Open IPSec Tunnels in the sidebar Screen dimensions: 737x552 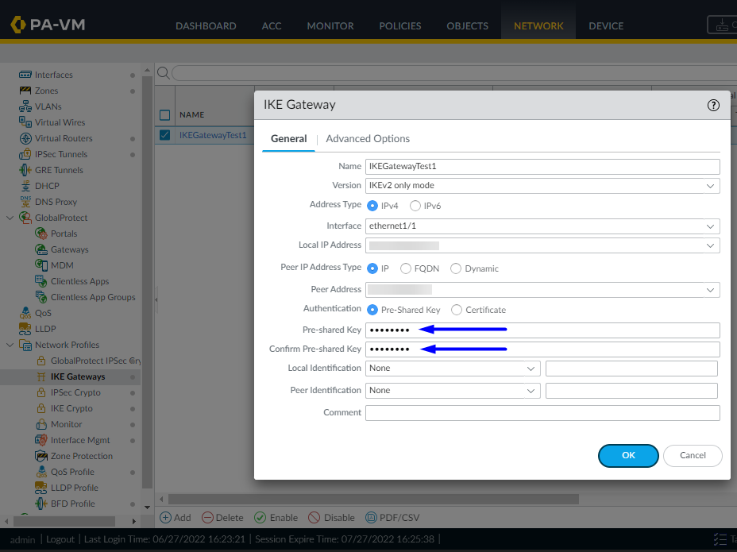pos(61,154)
